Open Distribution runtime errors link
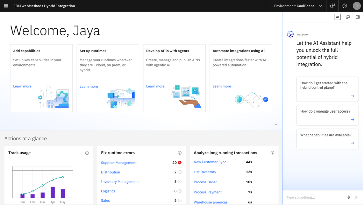 pos(111,172)
